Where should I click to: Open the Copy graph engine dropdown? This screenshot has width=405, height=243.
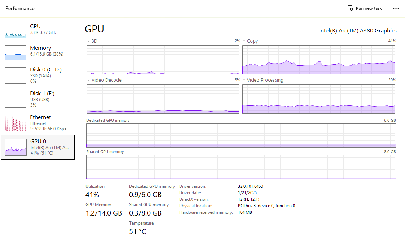244,41
